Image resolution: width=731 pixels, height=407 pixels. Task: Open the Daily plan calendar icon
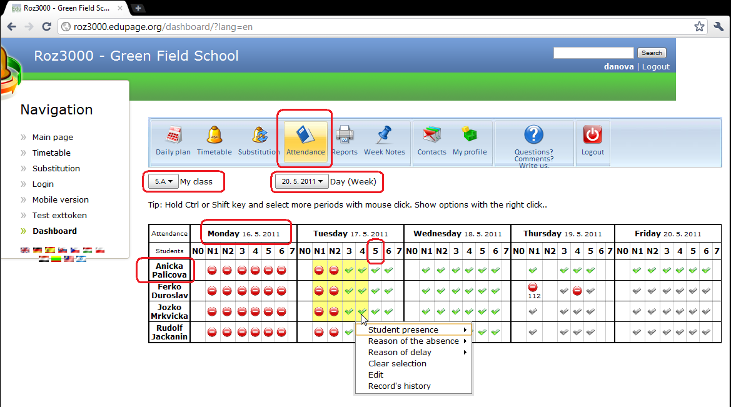tap(173, 136)
